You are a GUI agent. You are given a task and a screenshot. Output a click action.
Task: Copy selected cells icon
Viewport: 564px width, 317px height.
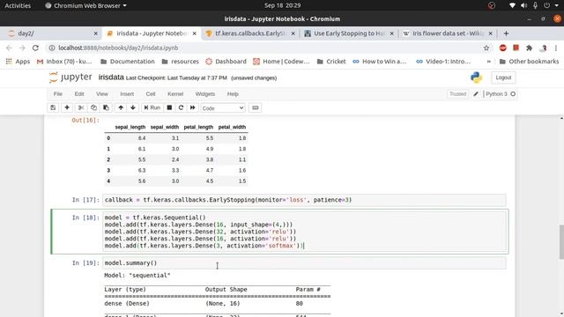coord(93,107)
